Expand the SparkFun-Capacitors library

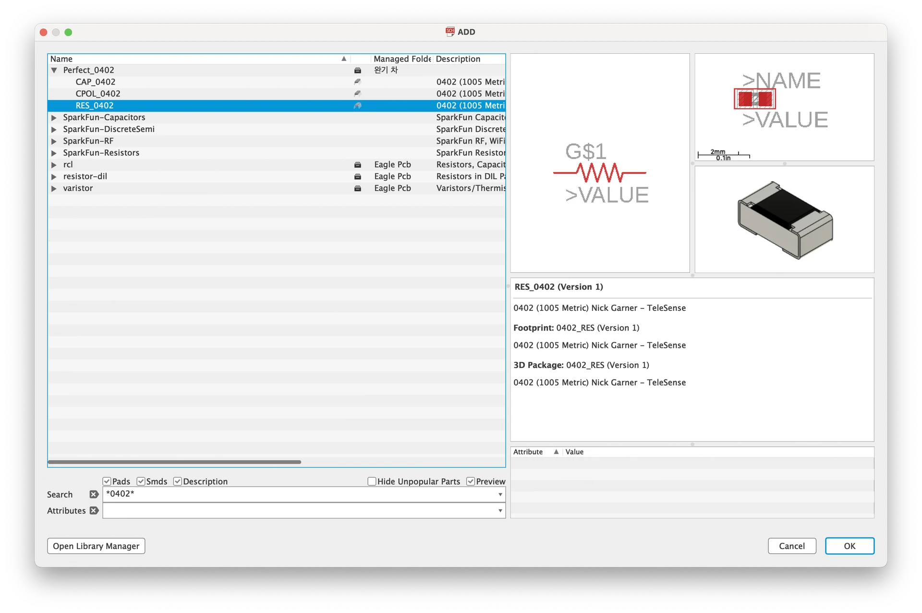click(54, 118)
